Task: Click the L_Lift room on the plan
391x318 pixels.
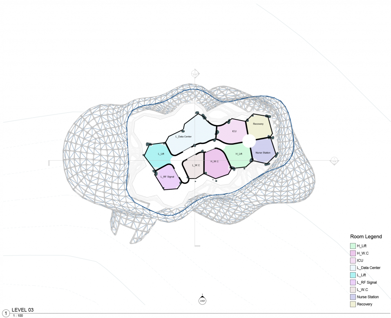Action: pos(161,154)
